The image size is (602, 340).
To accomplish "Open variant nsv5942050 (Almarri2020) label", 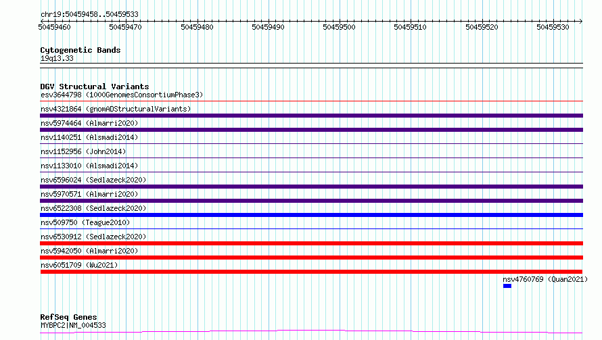I will (89, 251).
